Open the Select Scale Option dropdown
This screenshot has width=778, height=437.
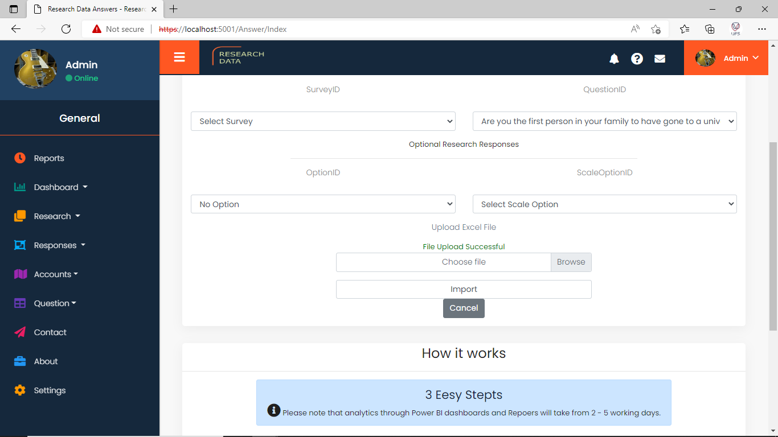coord(604,204)
